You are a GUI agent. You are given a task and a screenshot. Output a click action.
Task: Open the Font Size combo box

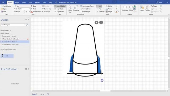point(27,11)
